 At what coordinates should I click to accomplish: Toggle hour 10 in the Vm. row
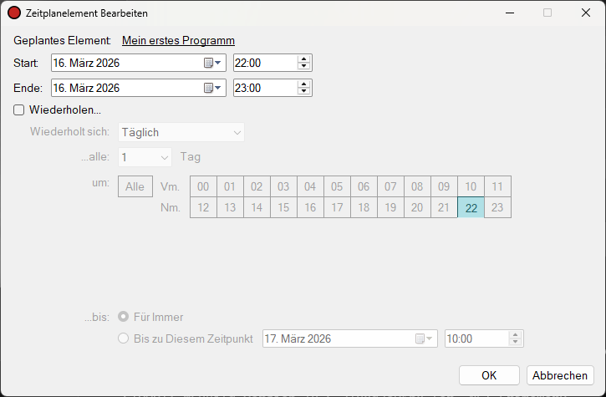(x=471, y=186)
